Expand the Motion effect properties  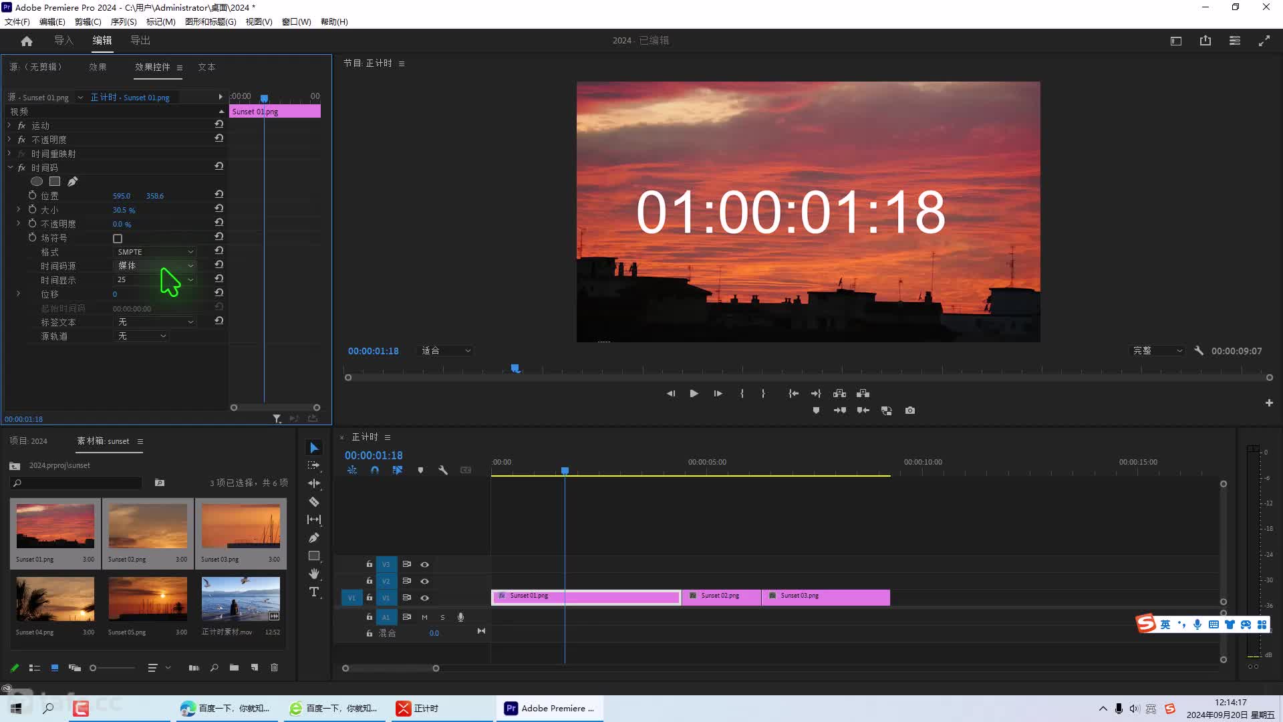click(x=9, y=125)
